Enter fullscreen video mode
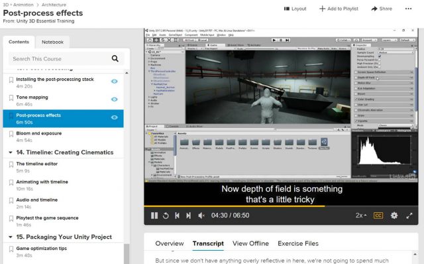 coord(409,216)
